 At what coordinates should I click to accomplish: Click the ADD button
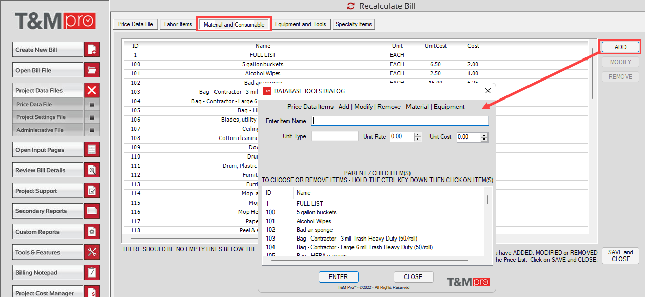coord(620,47)
